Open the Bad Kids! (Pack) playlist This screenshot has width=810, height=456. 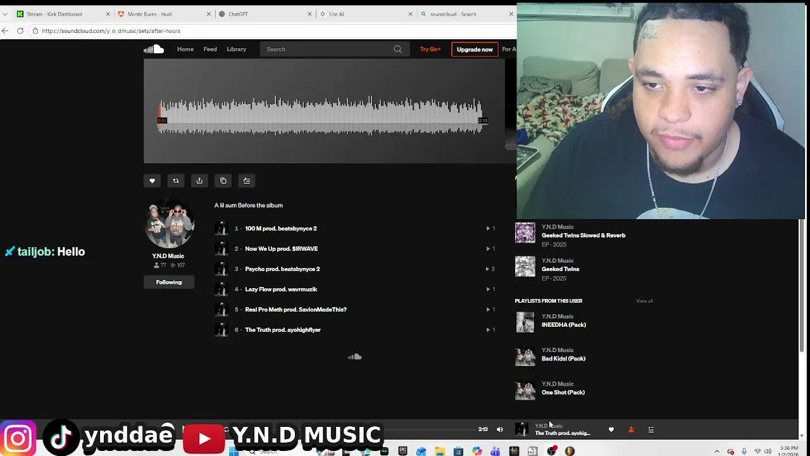(x=563, y=358)
